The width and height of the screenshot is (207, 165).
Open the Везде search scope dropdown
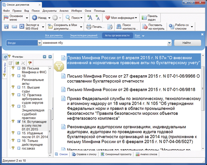coord(39,43)
